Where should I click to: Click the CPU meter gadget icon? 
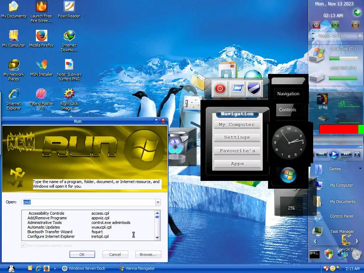[x=322, y=99]
